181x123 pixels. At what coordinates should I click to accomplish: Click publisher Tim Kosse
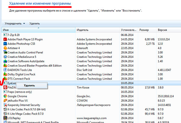point(83,87)
